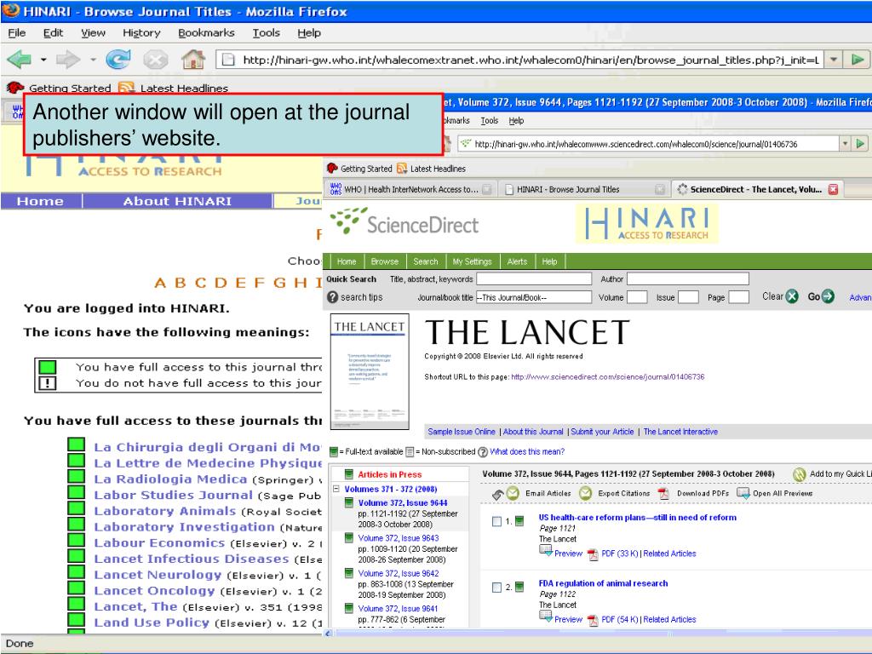Screen dimensions: 872x654
Task: Switch to WHO Health InterNetwork Access tab
Action: [410, 189]
